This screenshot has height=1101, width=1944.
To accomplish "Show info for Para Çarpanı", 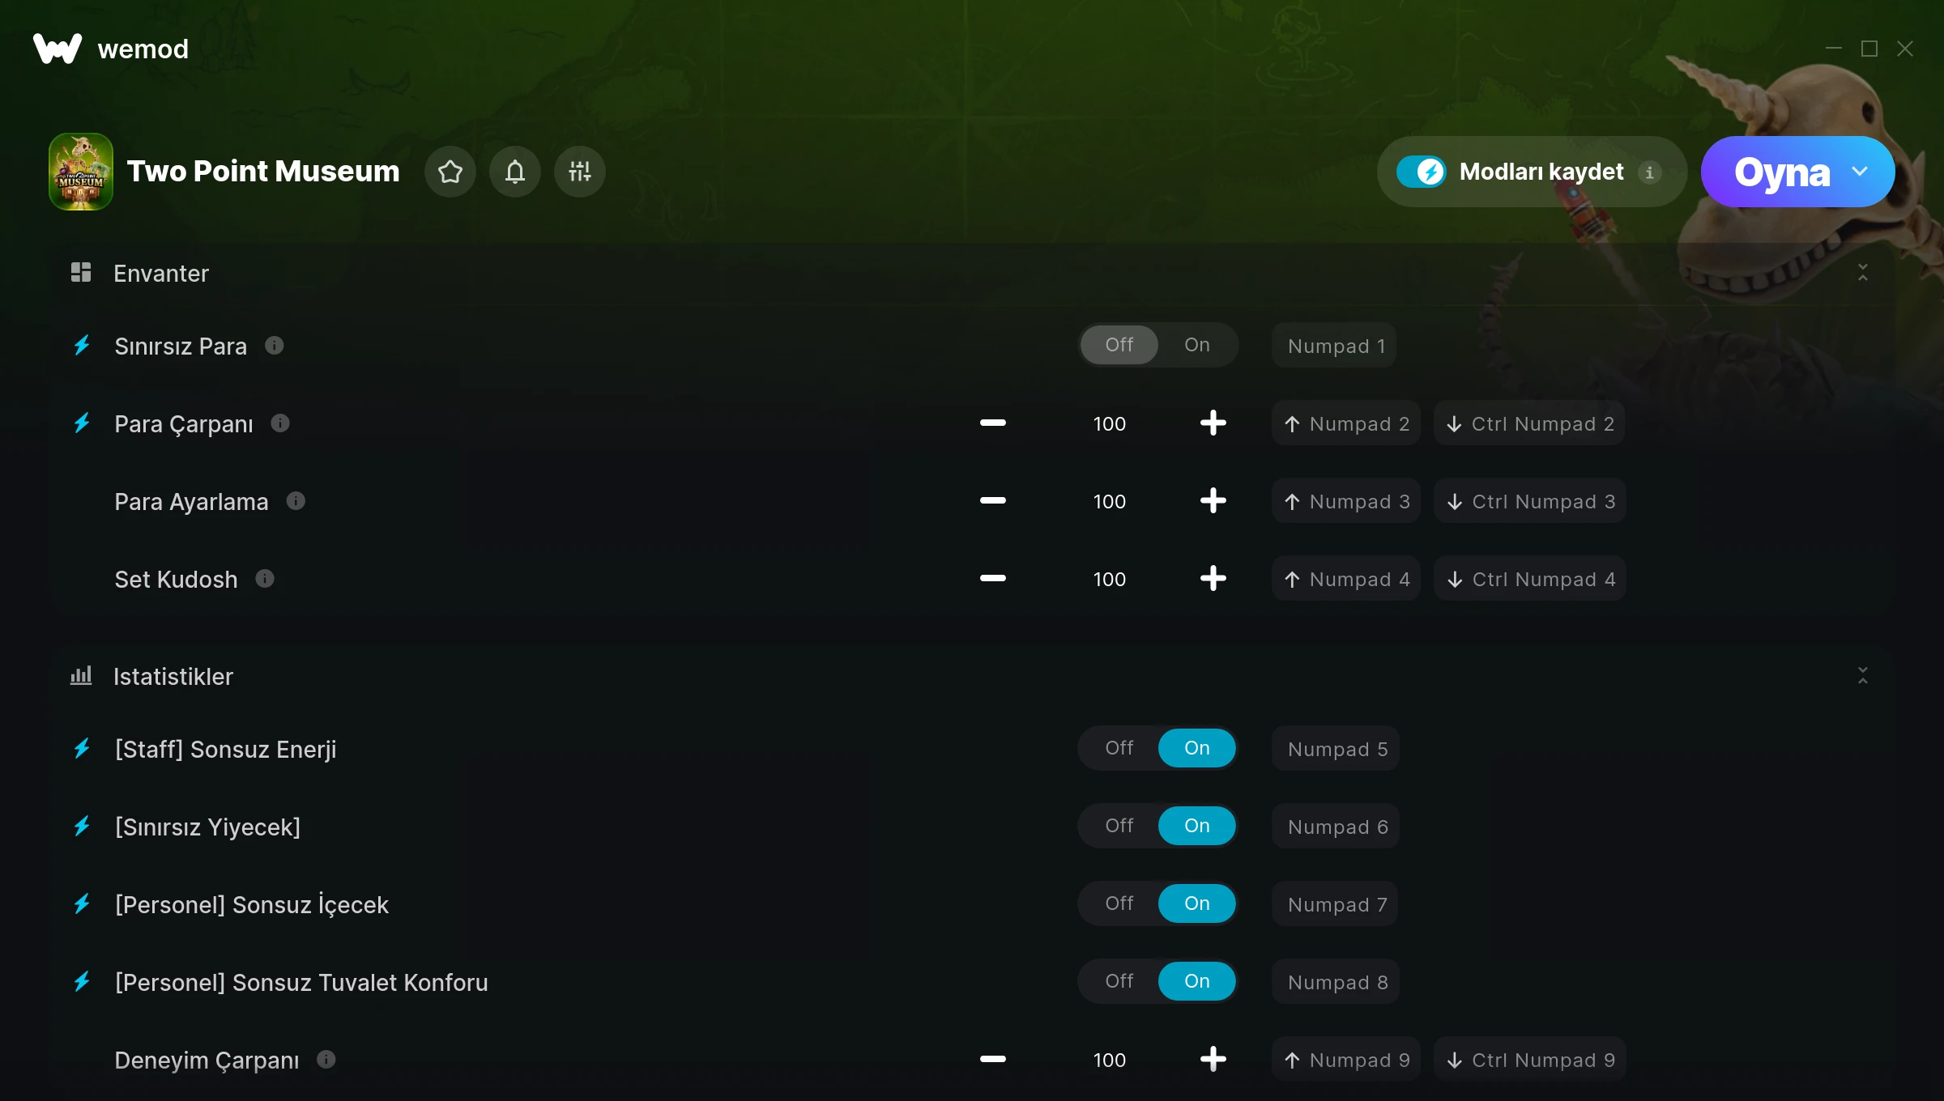I will click(280, 423).
